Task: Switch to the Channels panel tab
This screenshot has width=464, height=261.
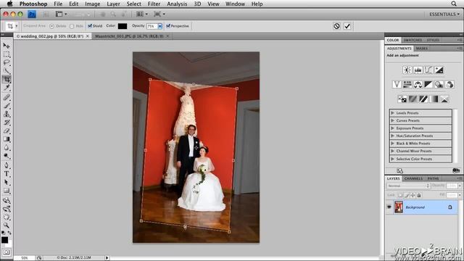Action: [413, 178]
